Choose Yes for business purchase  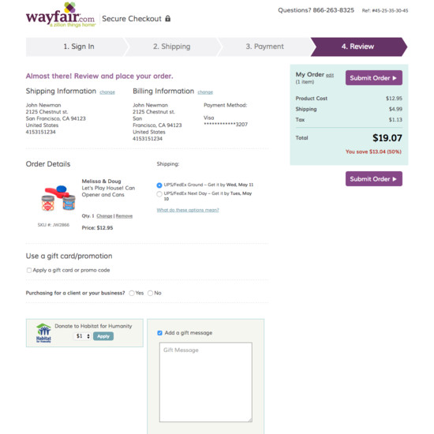coord(132,293)
